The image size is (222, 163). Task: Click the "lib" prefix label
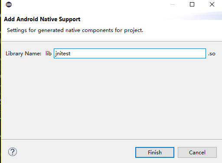49,54
